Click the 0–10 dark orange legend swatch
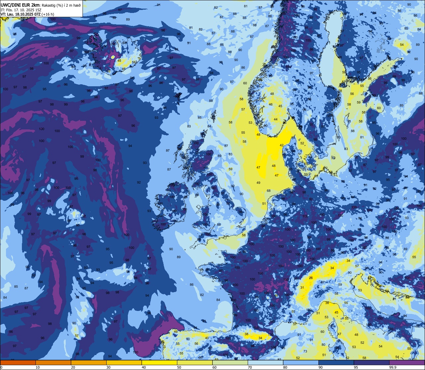The width and height of the screenshot is (425, 370). pyautogui.click(x=18, y=362)
